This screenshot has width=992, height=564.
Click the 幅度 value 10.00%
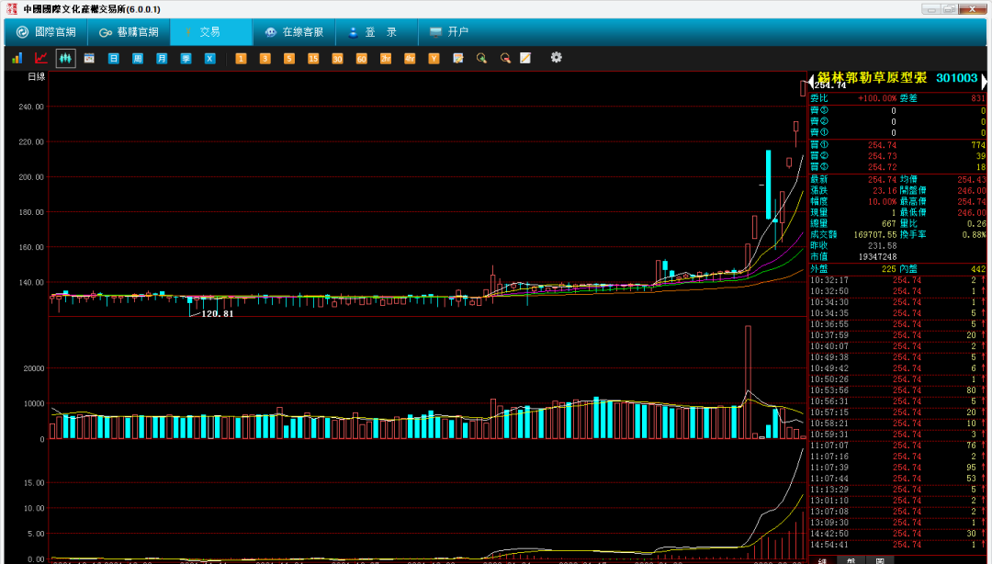pos(882,201)
